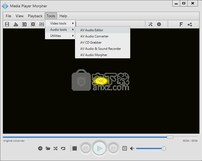202x161 pixels.
Task: Launch AV Audio Morpher
Action: [x=102, y=55]
